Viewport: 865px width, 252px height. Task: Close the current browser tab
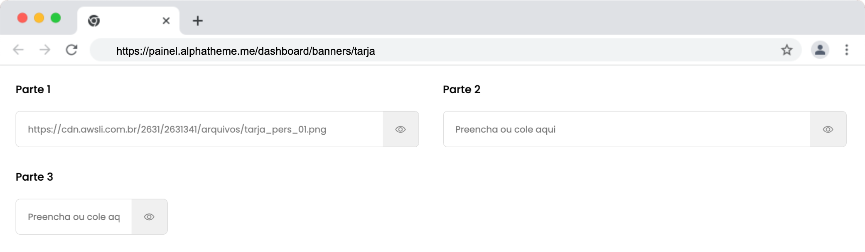166,21
